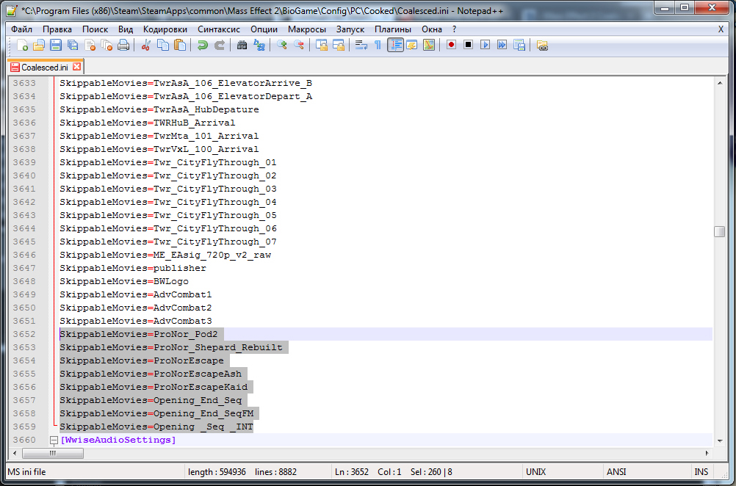Open the Опции menu
736x486 pixels.
tap(264, 29)
